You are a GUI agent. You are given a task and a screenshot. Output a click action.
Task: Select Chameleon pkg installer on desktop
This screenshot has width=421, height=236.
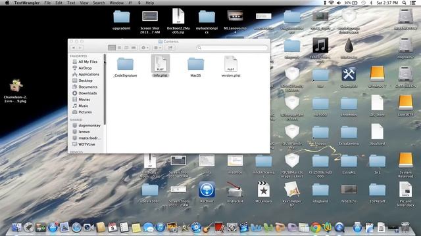click(15, 91)
